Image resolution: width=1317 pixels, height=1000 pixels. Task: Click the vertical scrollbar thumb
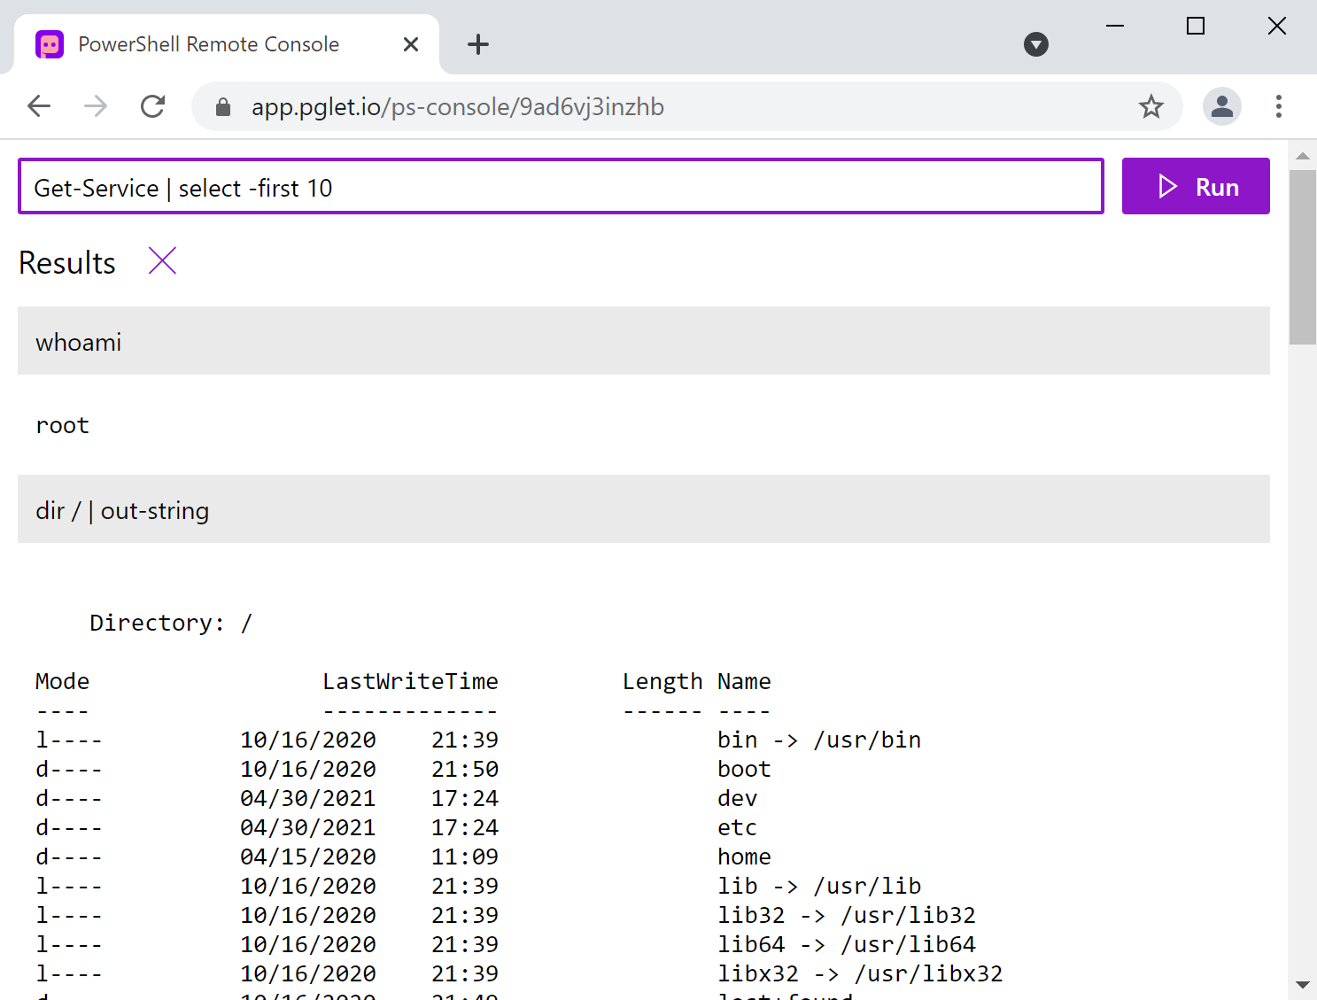click(x=1302, y=257)
